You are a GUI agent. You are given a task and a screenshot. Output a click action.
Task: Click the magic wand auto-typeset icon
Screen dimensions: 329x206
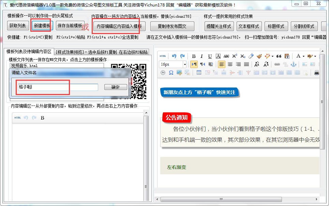[x=267, y=56]
